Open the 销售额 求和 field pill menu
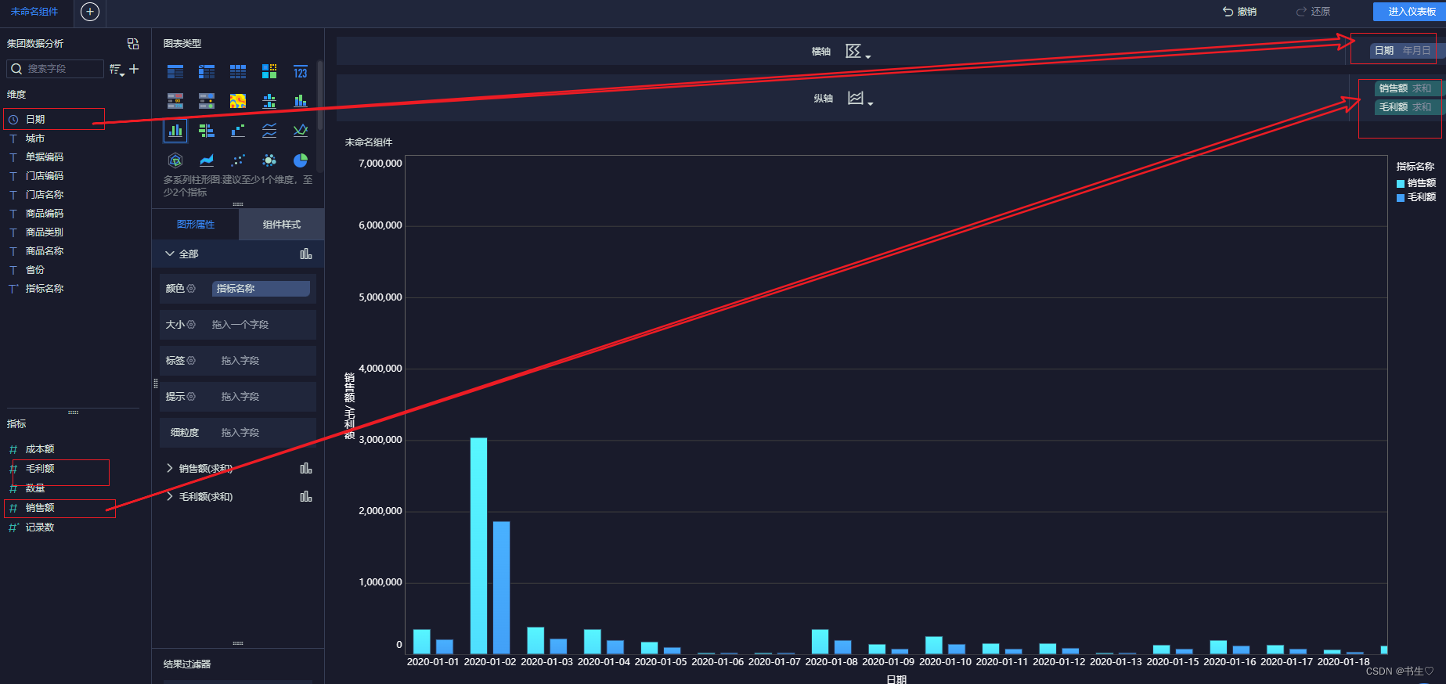 1408,88
